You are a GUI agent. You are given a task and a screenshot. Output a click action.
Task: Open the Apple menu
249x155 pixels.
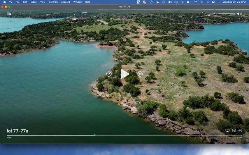[x=4, y=2]
